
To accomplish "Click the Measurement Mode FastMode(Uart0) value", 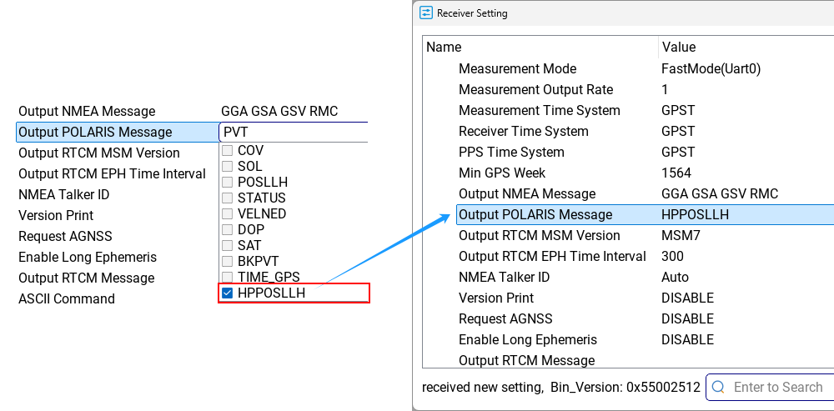I will (x=711, y=68).
